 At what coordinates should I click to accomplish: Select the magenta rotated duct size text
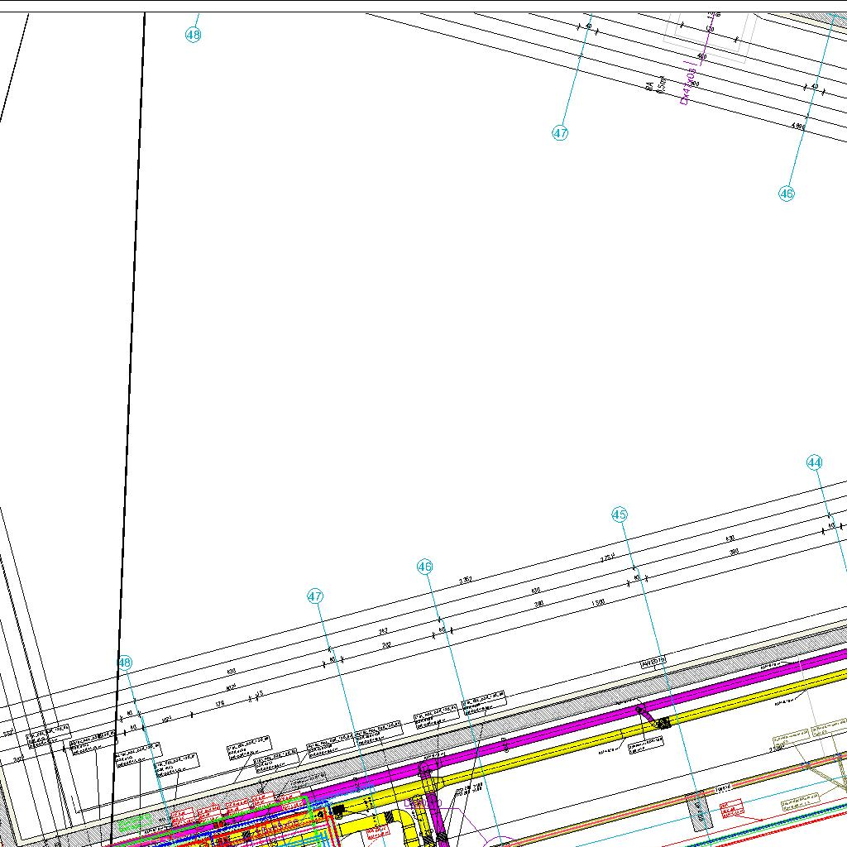(686, 84)
